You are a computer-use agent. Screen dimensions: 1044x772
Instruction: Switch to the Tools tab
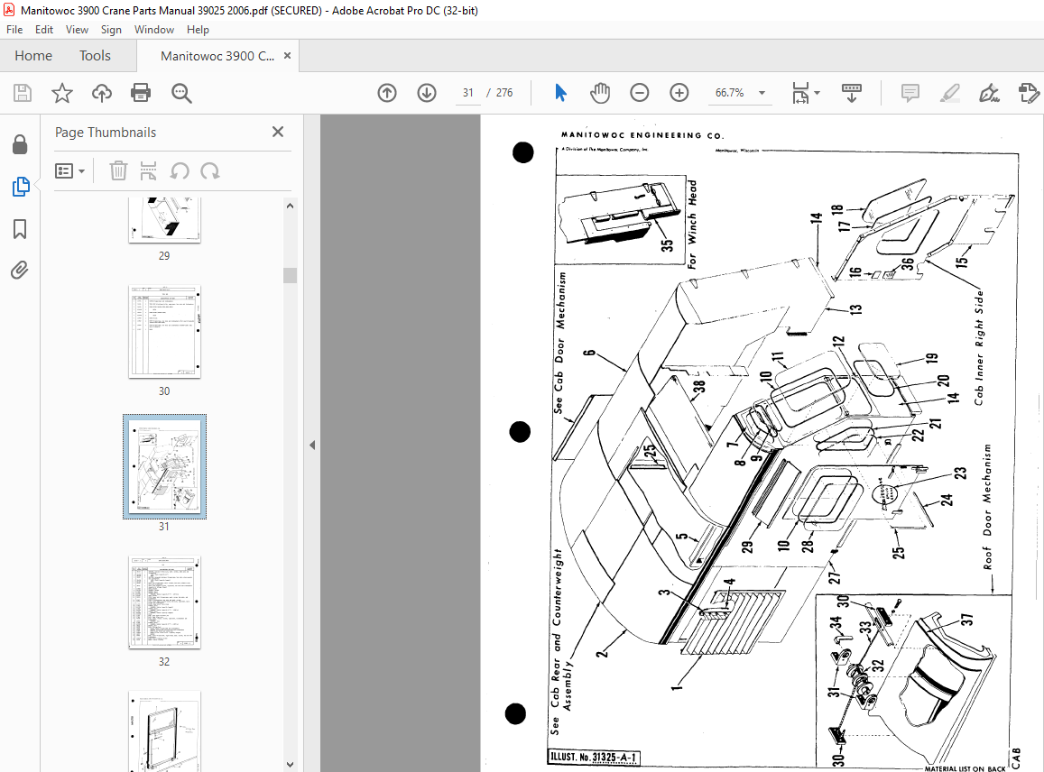click(96, 56)
